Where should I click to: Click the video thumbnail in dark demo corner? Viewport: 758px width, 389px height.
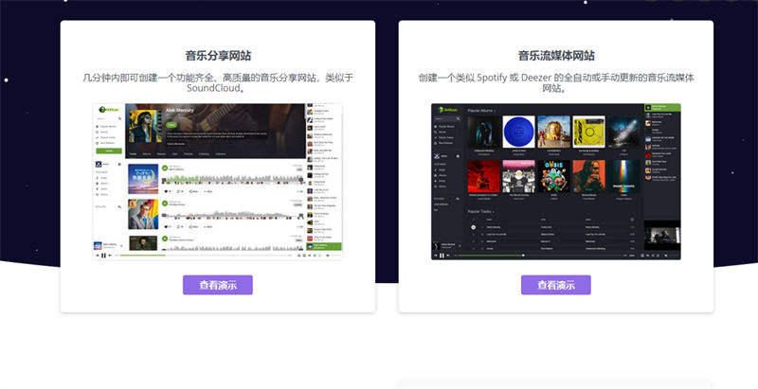click(661, 236)
